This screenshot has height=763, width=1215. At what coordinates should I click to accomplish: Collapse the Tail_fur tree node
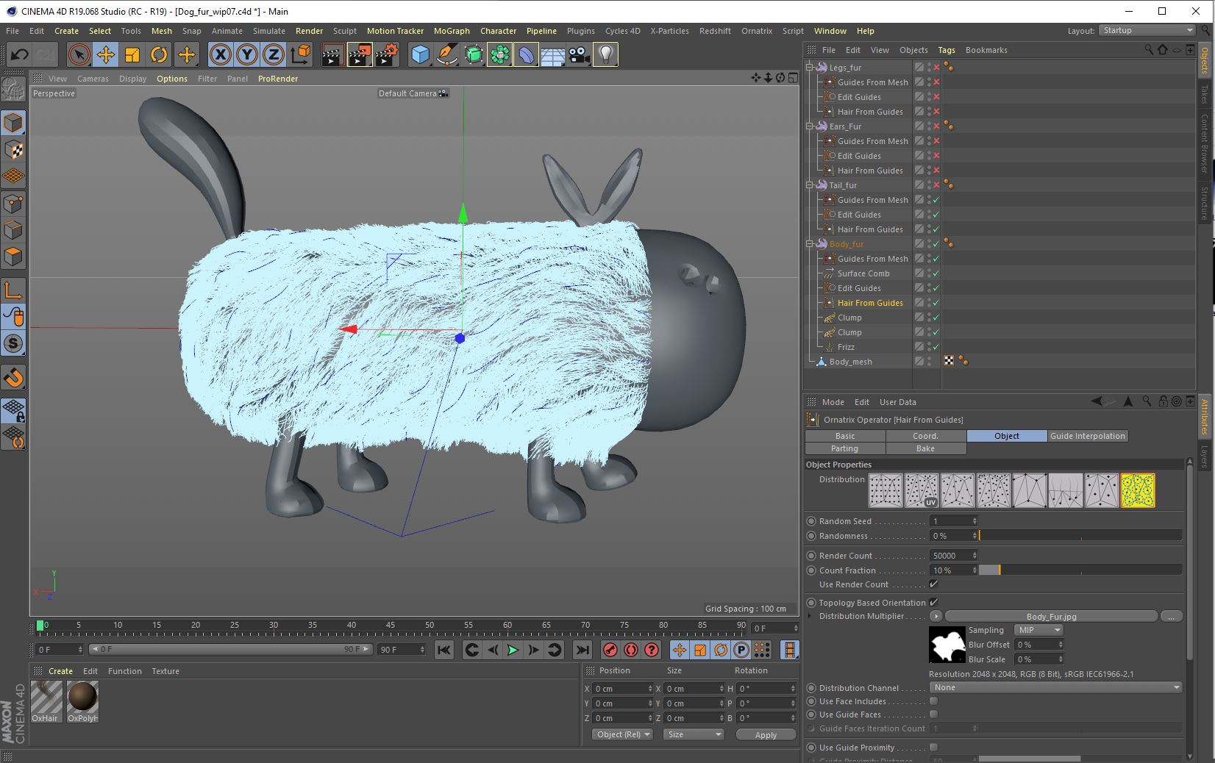(x=810, y=185)
